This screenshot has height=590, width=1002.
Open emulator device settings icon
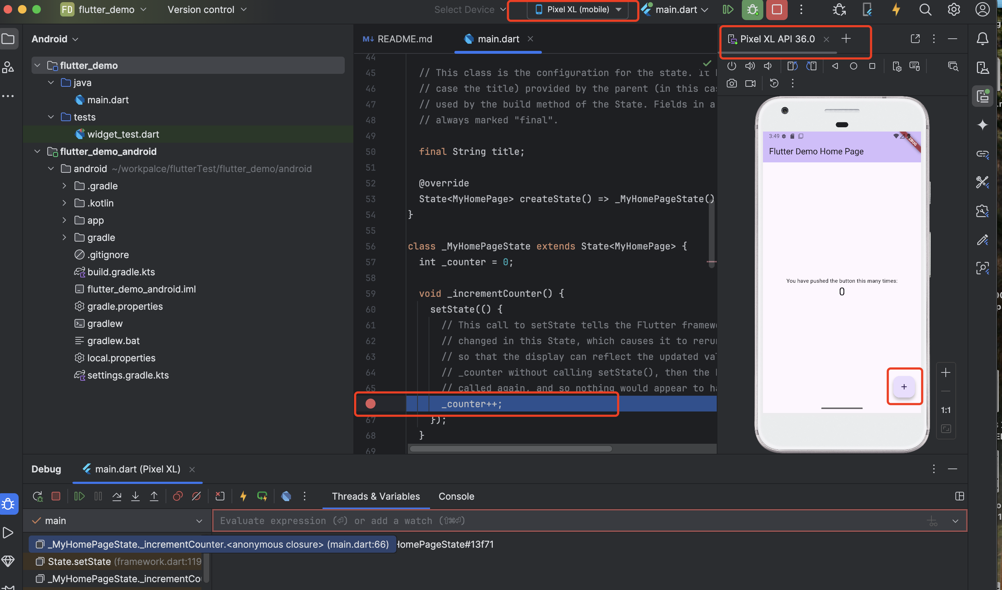(x=897, y=66)
